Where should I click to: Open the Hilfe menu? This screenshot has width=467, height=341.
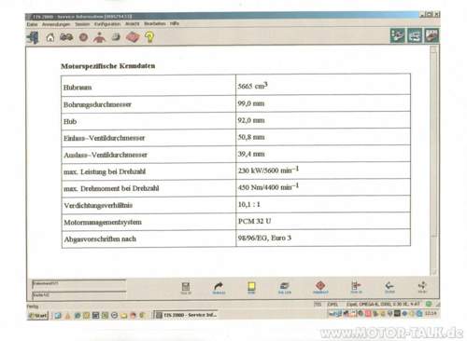175,23
